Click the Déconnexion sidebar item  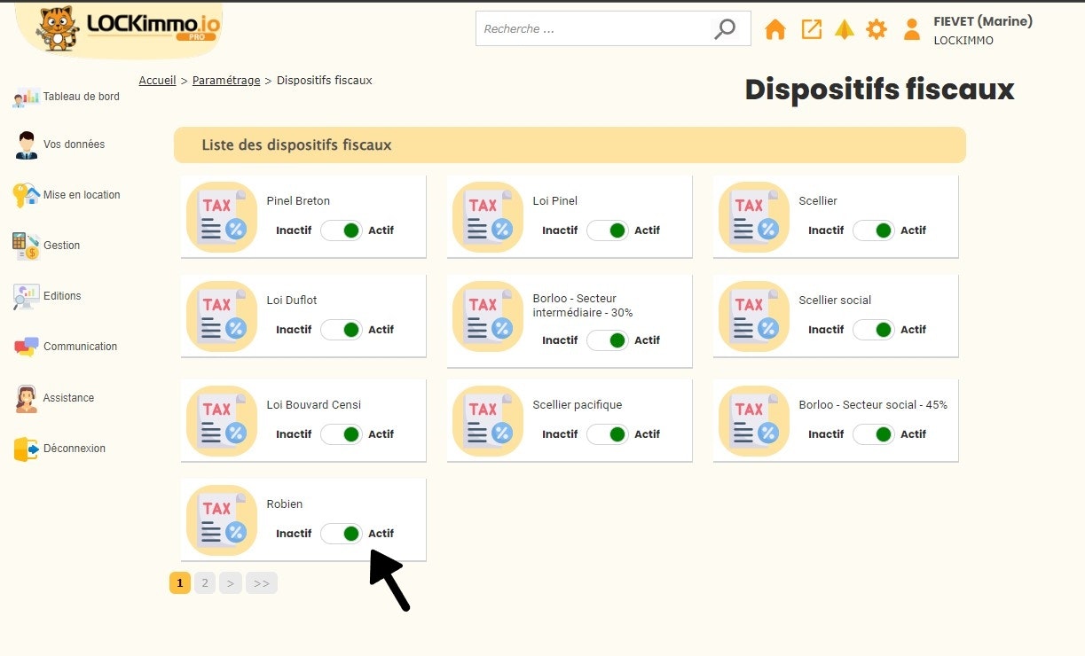coord(74,449)
